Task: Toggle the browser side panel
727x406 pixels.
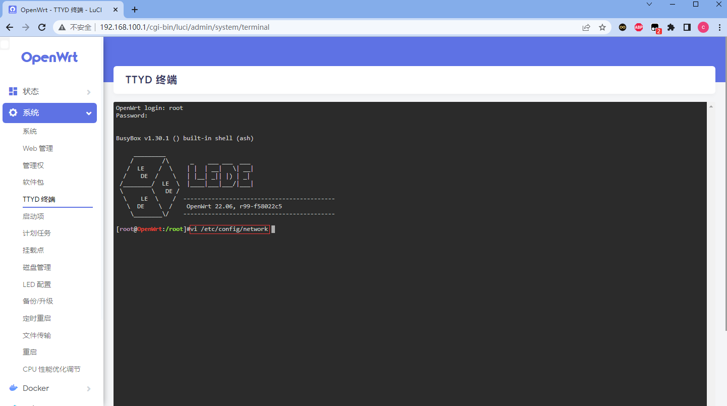Action: click(687, 27)
